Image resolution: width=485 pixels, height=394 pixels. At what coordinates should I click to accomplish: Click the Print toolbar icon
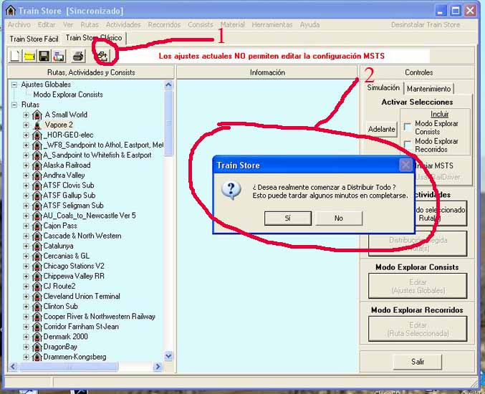point(78,56)
